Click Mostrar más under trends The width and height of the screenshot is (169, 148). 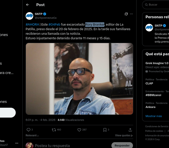[x=154, y=116]
